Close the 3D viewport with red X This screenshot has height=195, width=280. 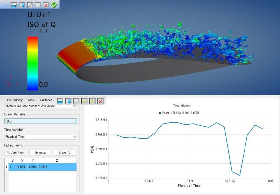click(x=46, y=5)
